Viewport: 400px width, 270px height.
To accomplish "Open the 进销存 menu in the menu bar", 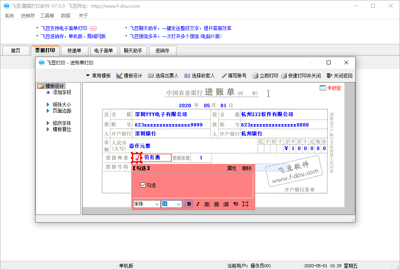I will pos(27,15).
